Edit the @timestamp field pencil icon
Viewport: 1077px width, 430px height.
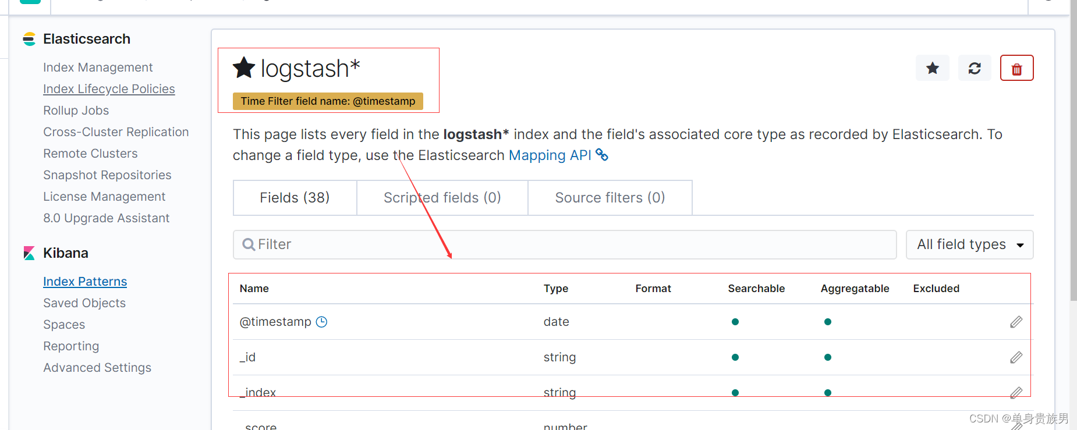pos(1016,322)
